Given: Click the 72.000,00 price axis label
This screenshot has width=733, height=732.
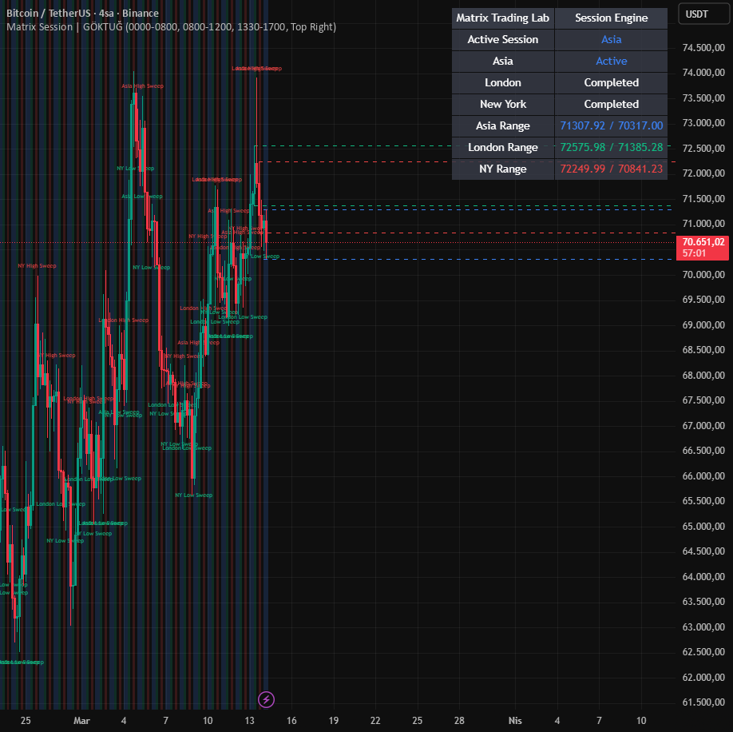Looking at the screenshot, I should click(x=703, y=173).
